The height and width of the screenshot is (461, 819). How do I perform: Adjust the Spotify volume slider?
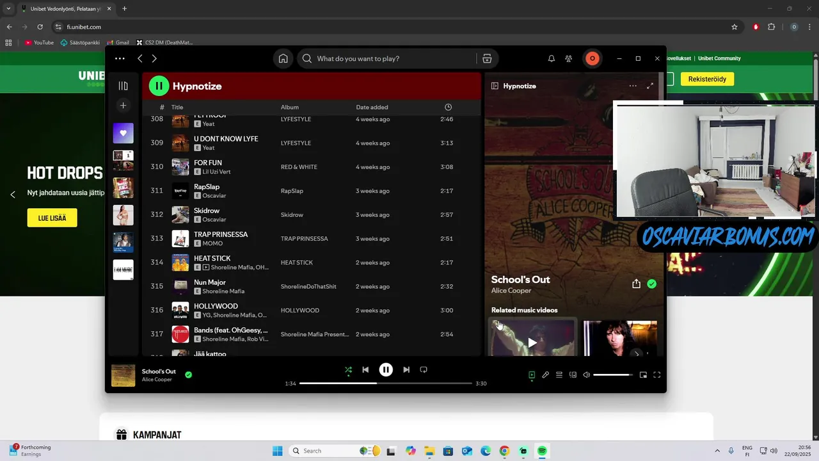pyautogui.click(x=613, y=375)
